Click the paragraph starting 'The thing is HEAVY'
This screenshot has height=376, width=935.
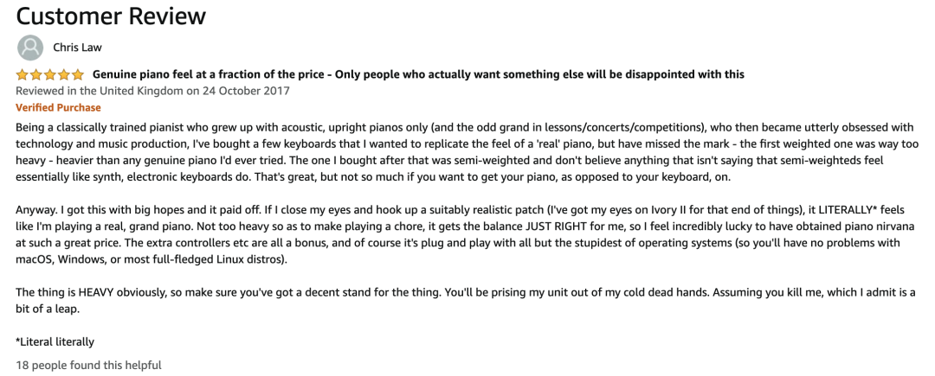[465, 301]
